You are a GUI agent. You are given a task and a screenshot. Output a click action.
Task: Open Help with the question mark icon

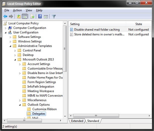(x=40, y=16)
